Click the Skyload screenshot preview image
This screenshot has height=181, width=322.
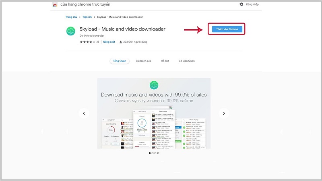click(x=154, y=113)
